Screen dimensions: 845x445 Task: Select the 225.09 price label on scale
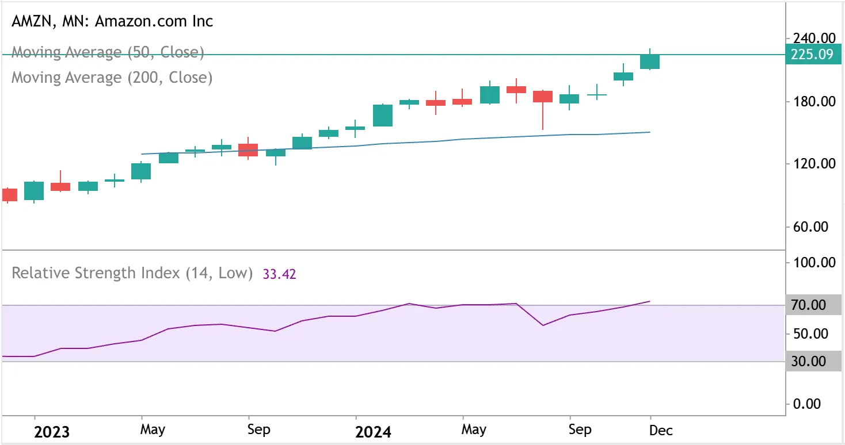813,54
